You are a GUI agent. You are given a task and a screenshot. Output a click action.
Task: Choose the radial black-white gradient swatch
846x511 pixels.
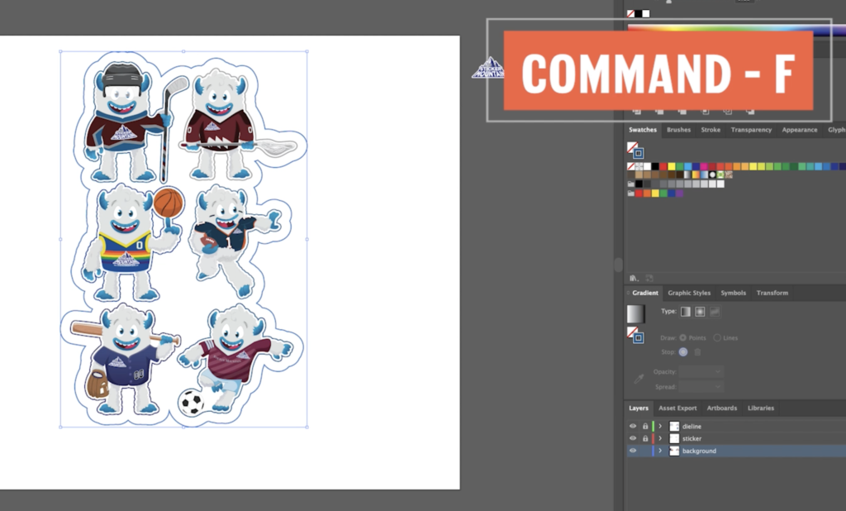tap(712, 174)
